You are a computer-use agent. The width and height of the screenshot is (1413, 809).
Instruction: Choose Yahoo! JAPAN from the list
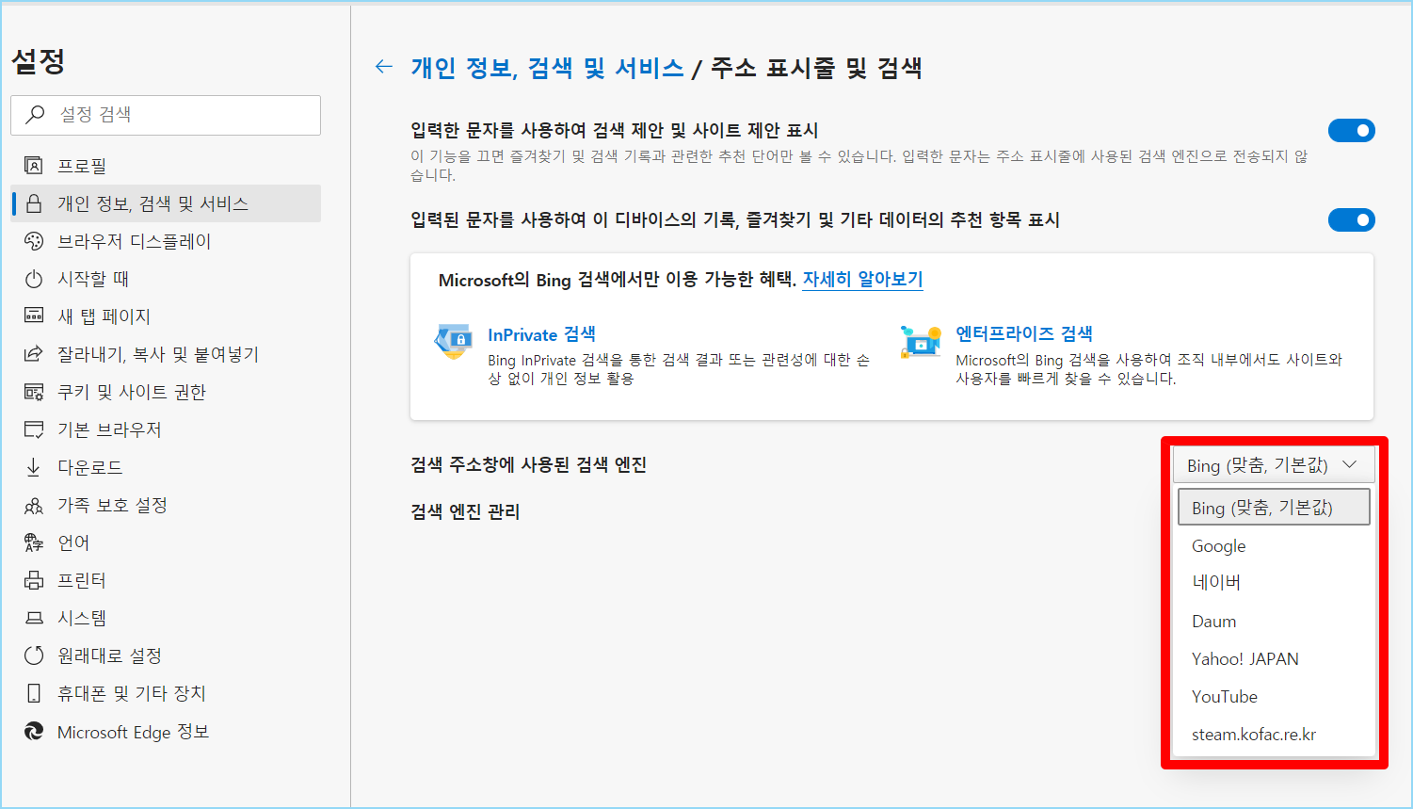[1274, 659]
